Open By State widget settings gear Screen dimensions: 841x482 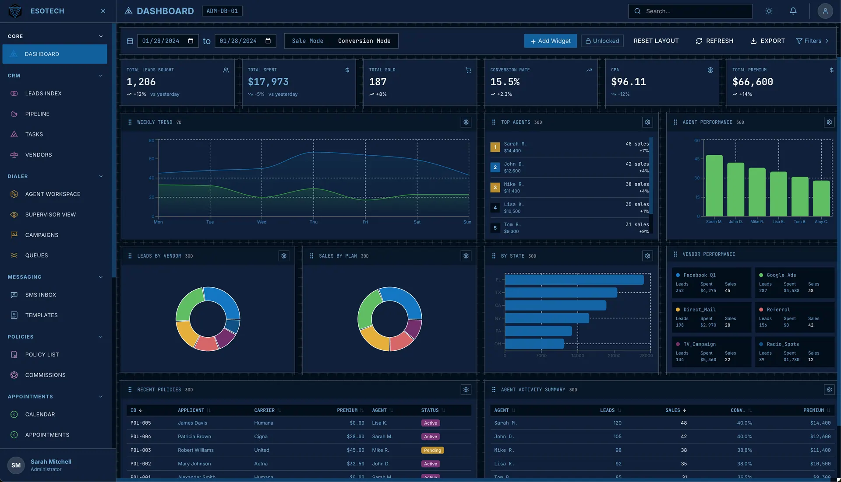coord(647,256)
